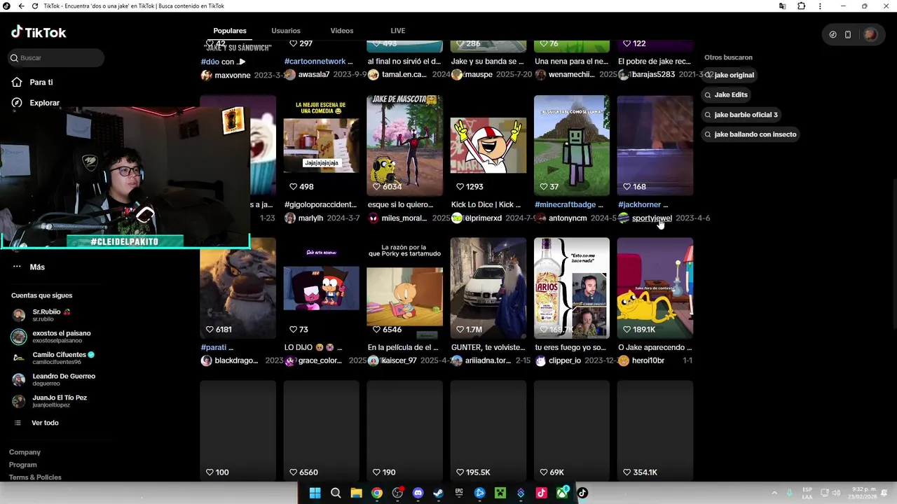The width and height of the screenshot is (897, 504).
Task: Open miles_moral user profile
Action: [x=404, y=218]
